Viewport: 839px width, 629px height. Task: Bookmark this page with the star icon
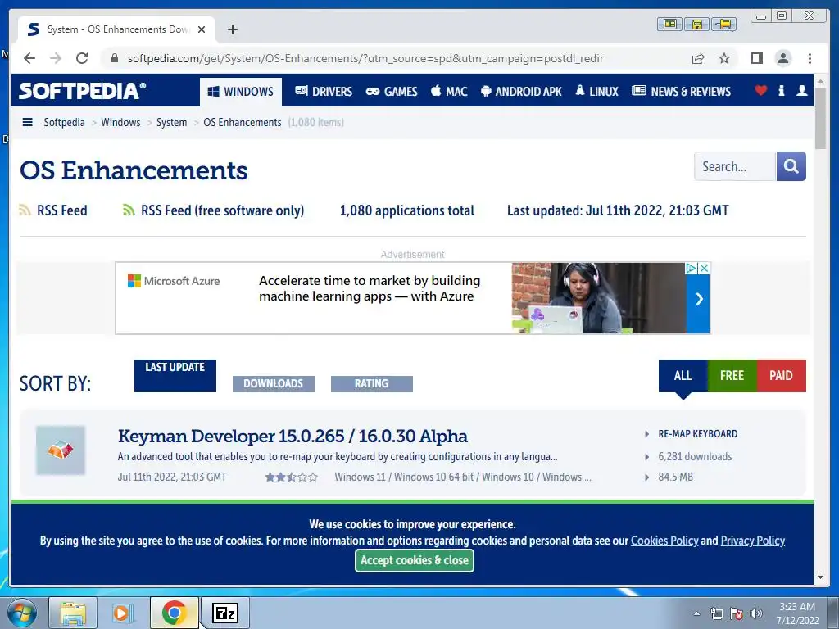pos(724,58)
